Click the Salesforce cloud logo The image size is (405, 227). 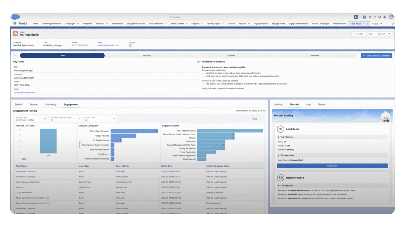click(15, 17)
